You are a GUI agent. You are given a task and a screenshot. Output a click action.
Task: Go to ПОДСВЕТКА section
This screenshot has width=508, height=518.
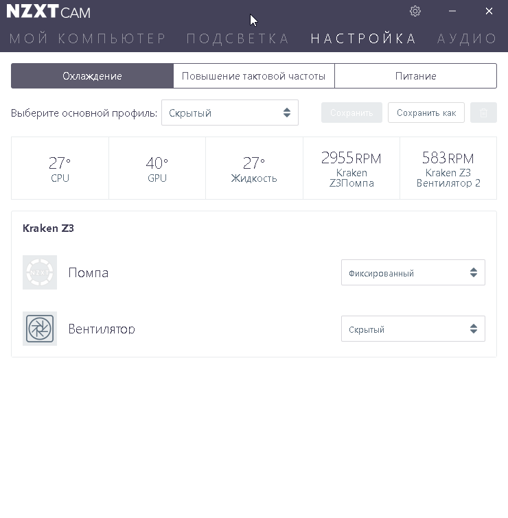click(x=238, y=38)
